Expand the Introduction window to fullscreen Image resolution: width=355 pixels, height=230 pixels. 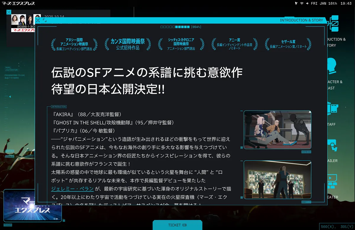point(45,20)
